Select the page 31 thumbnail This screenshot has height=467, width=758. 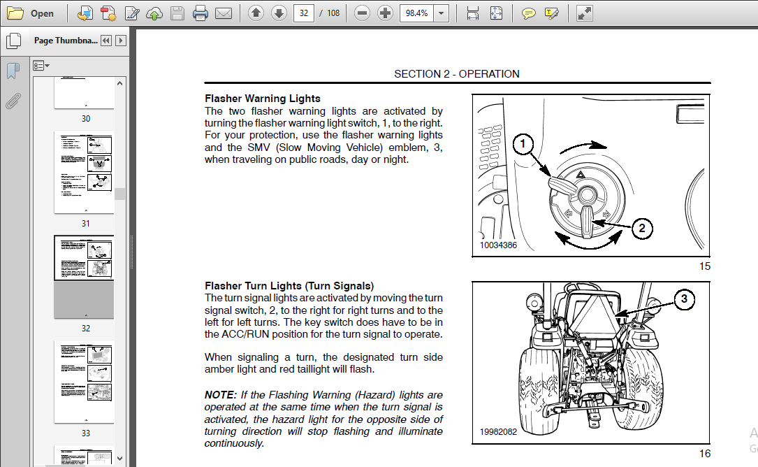pyautogui.click(x=84, y=172)
